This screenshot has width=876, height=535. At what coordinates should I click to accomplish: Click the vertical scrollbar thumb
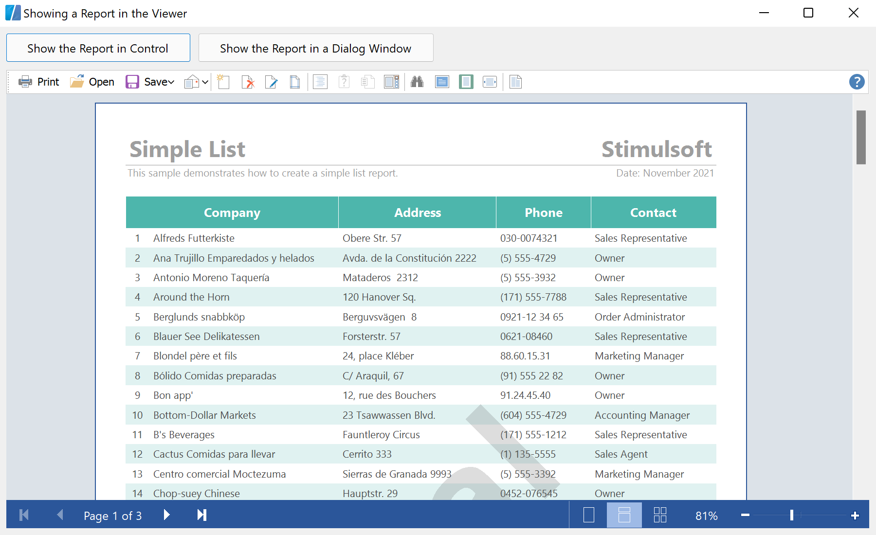tap(861, 137)
